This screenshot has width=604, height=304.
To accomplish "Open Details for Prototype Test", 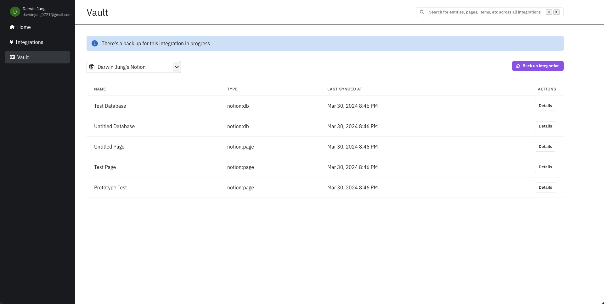I will 545,187.
